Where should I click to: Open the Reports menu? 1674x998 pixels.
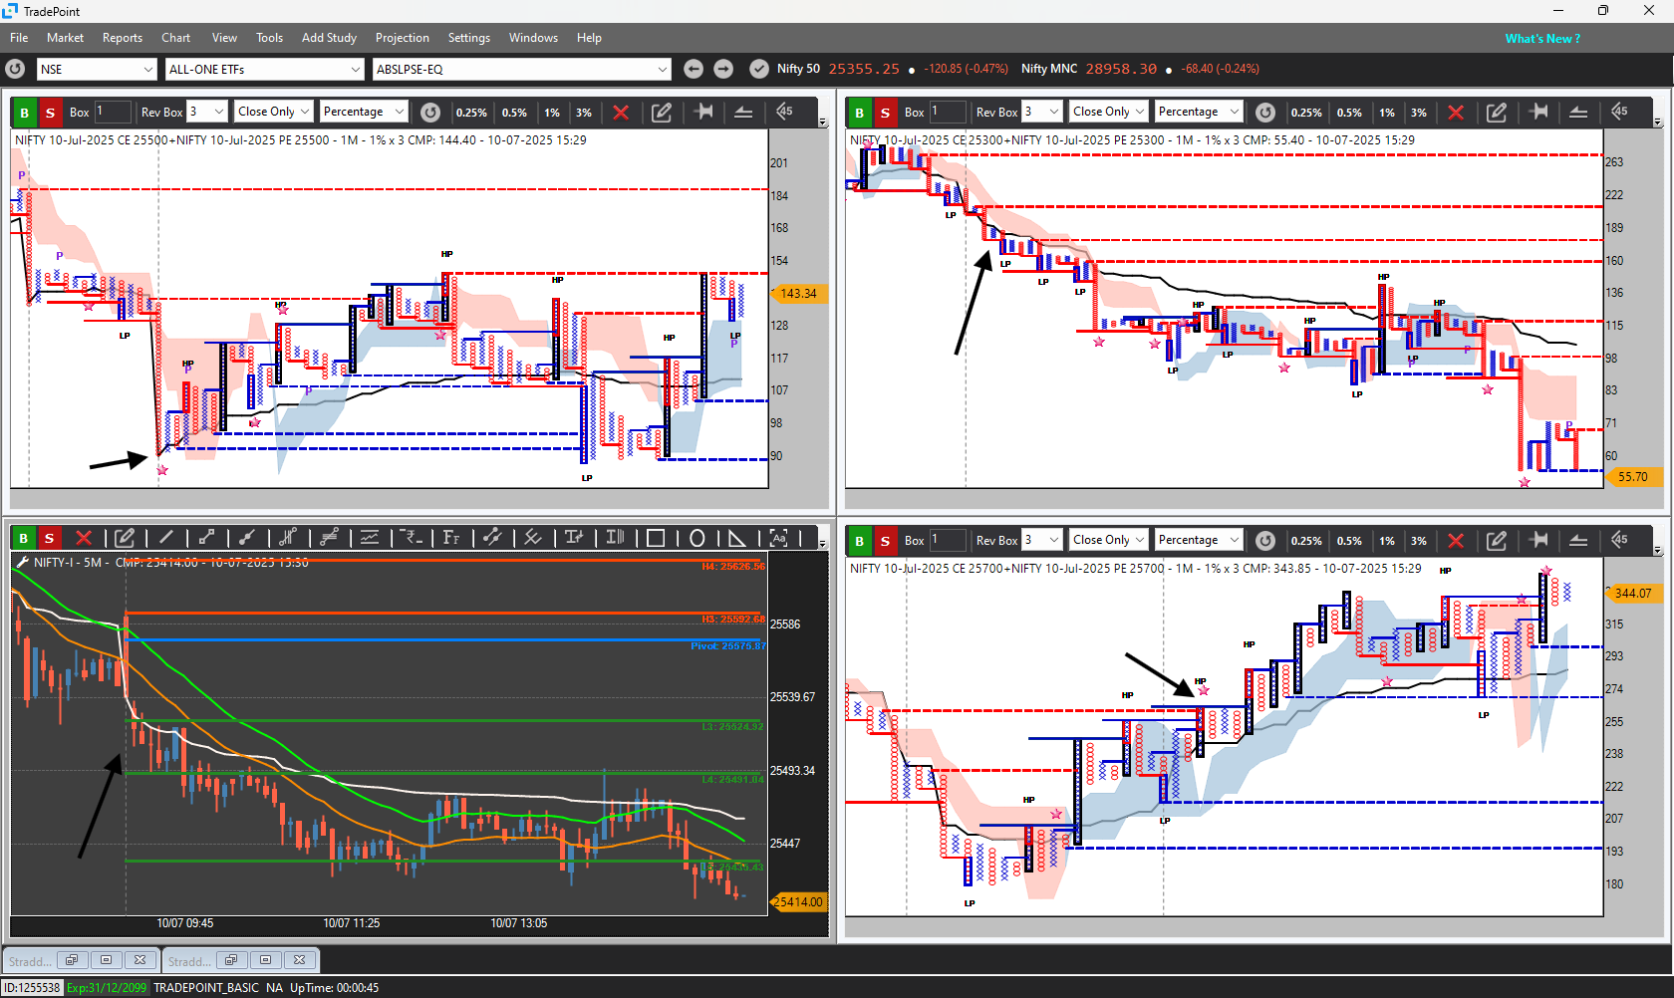[123, 38]
